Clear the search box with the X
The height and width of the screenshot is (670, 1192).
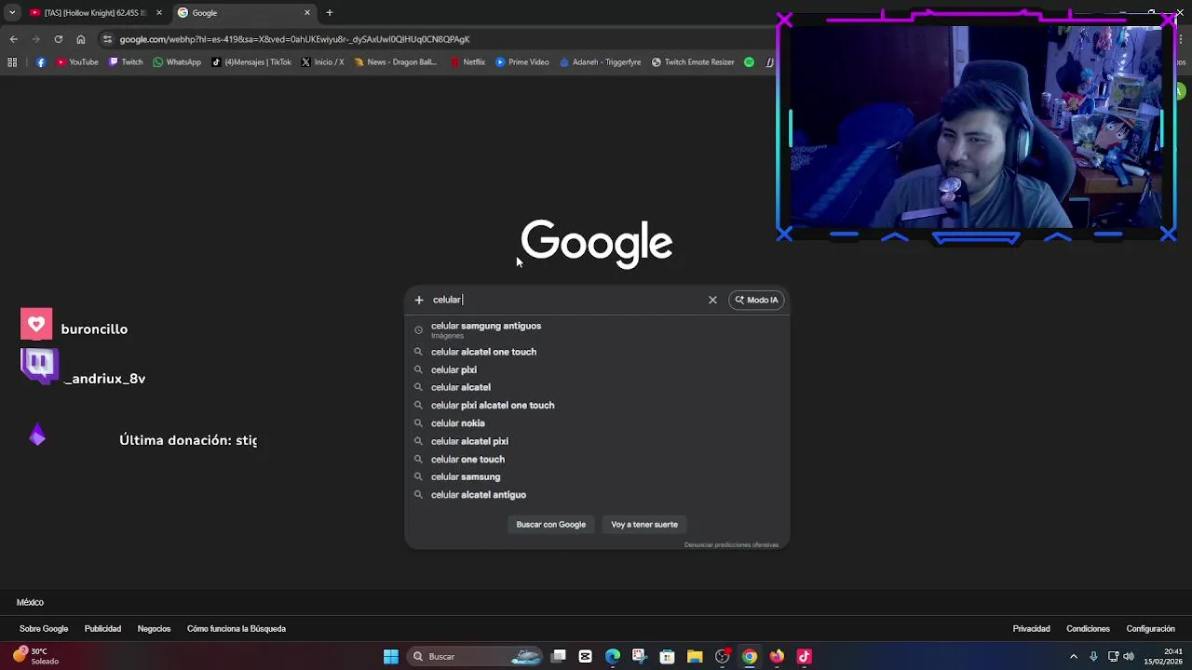point(712,300)
